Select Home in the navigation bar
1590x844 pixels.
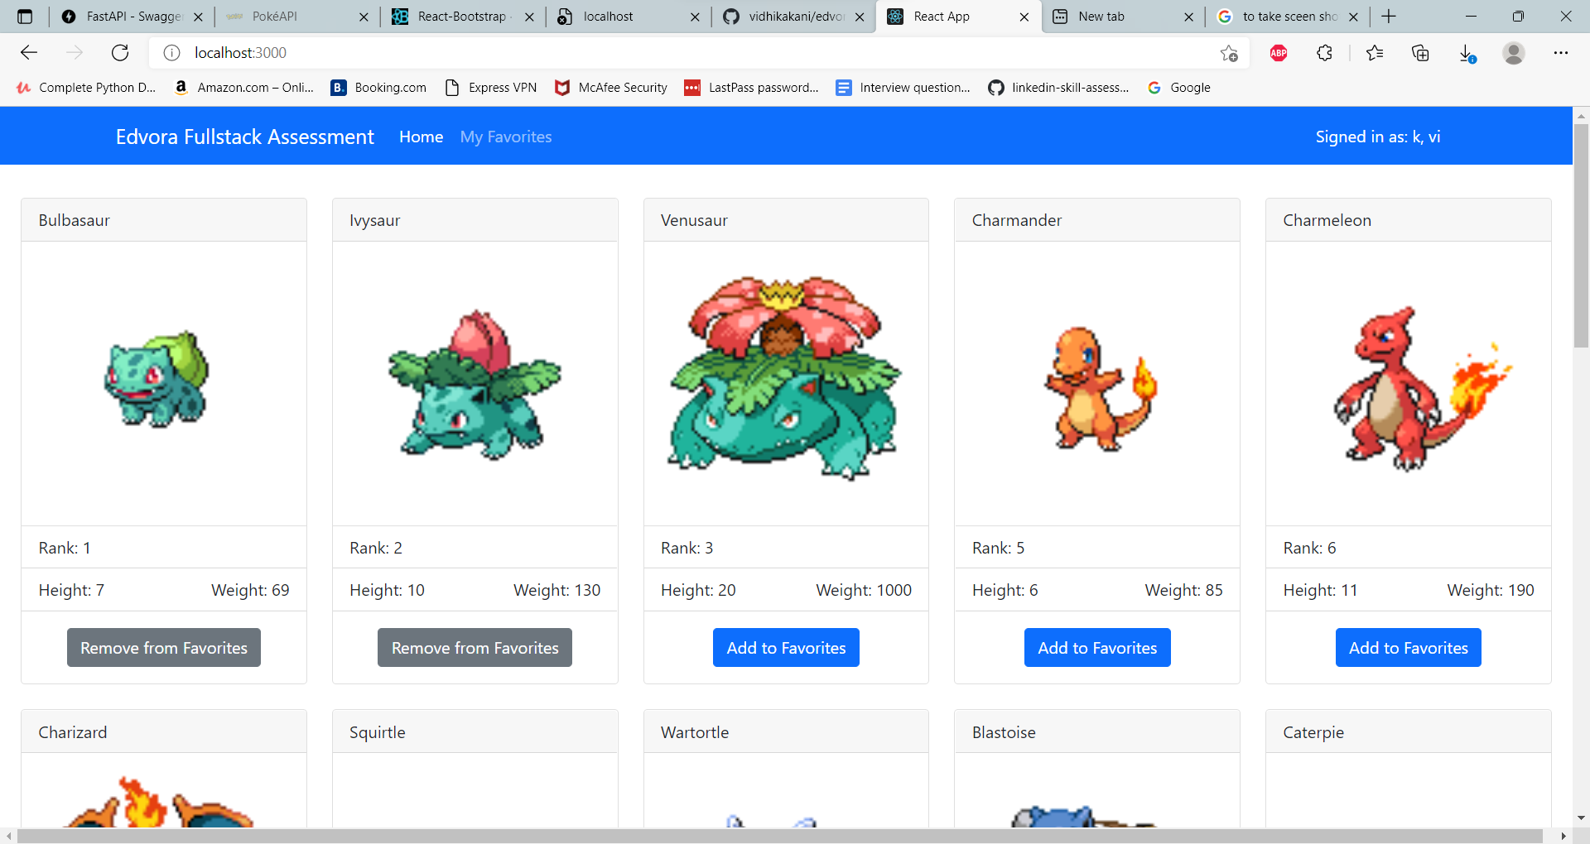421,137
